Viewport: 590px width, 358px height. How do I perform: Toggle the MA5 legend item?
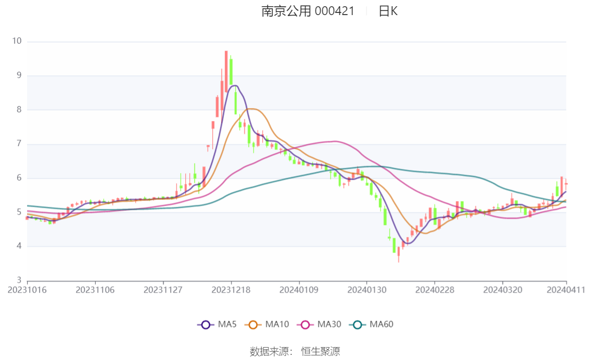tap(217, 324)
